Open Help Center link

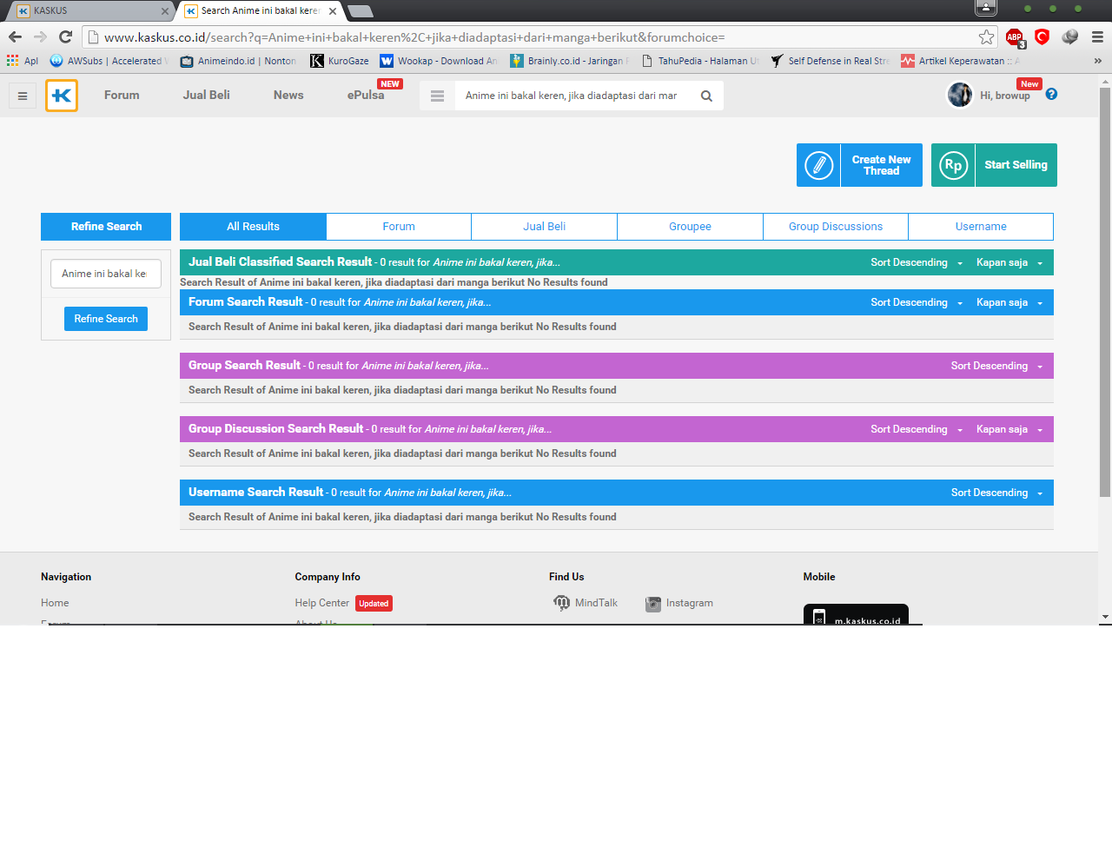(x=322, y=603)
